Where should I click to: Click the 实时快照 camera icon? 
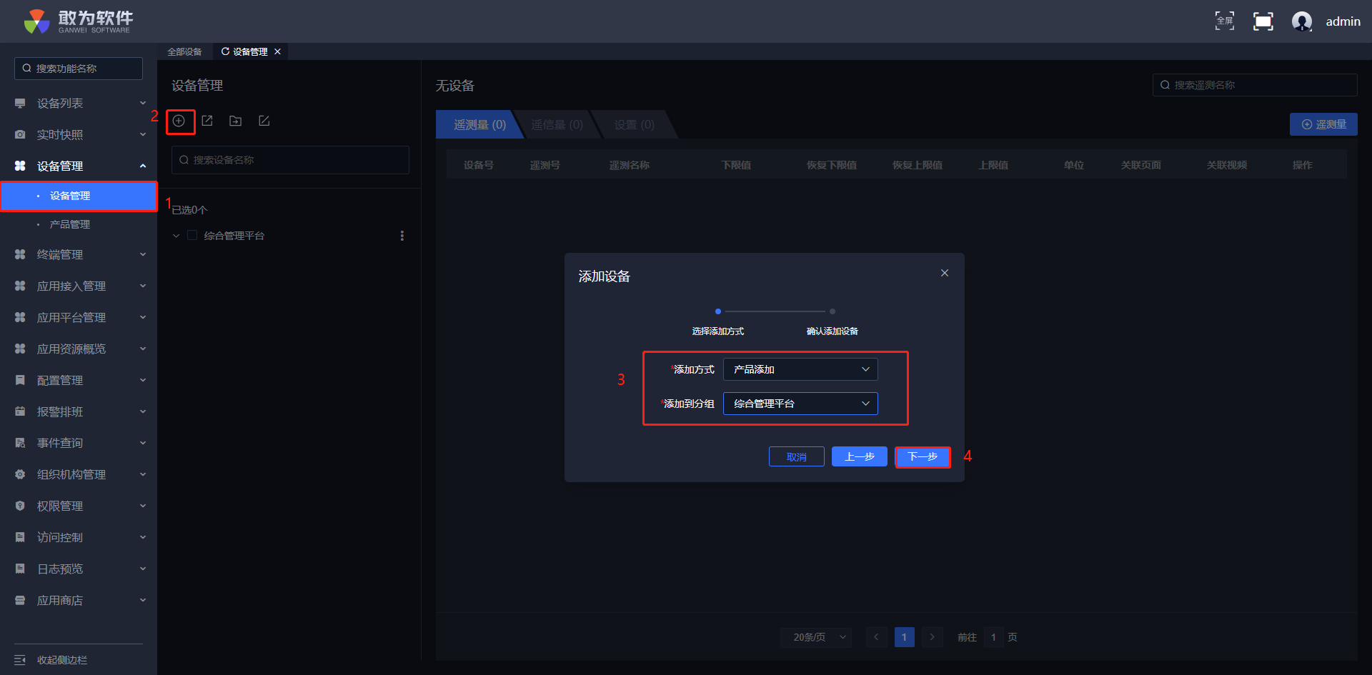coord(20,135)
